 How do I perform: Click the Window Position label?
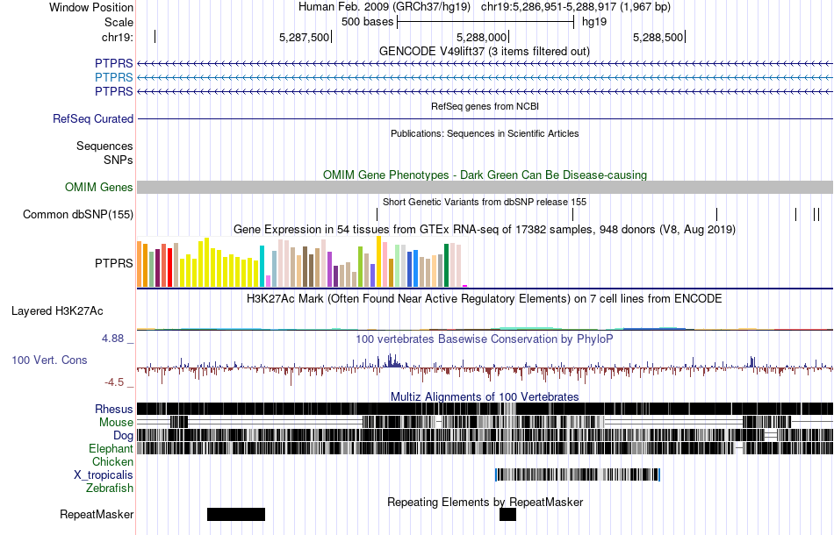tap(91, 7)
